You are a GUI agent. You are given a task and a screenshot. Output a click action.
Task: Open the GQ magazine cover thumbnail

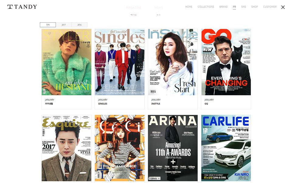tap(226, 62)
